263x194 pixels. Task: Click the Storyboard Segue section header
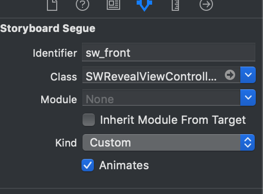coord(48,28)
